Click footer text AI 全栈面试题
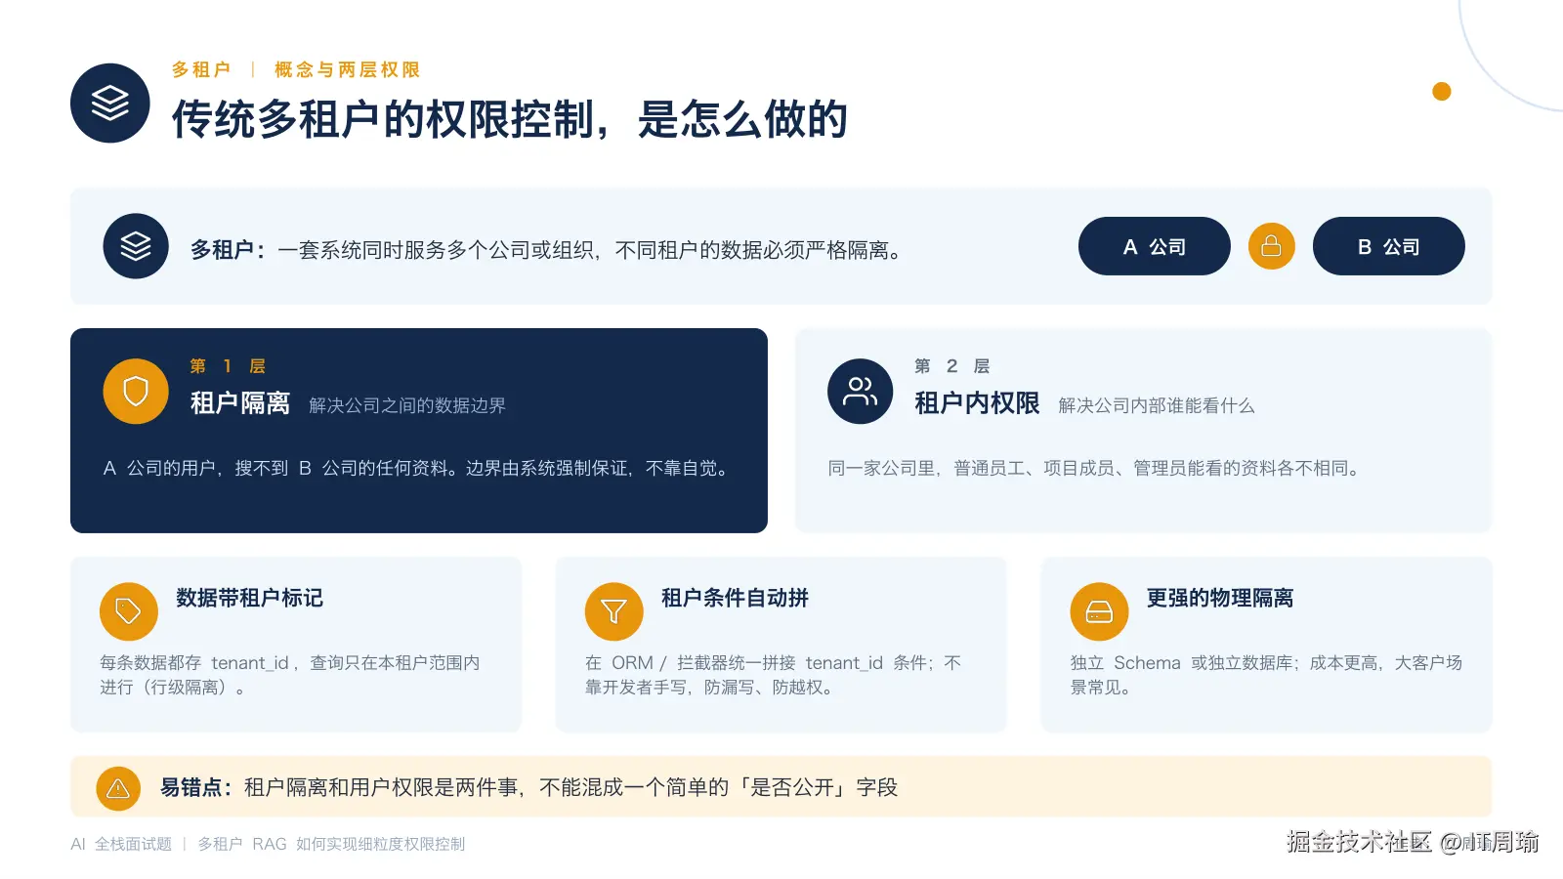The width and height of the screenshot is (1563, 879). pyautogui.click(x=121, y=844)
